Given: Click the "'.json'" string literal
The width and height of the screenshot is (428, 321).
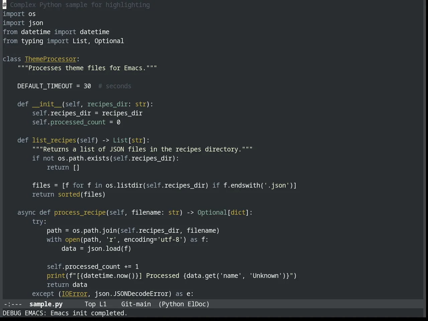Looking at the screenshot, I should coord(277,185).
